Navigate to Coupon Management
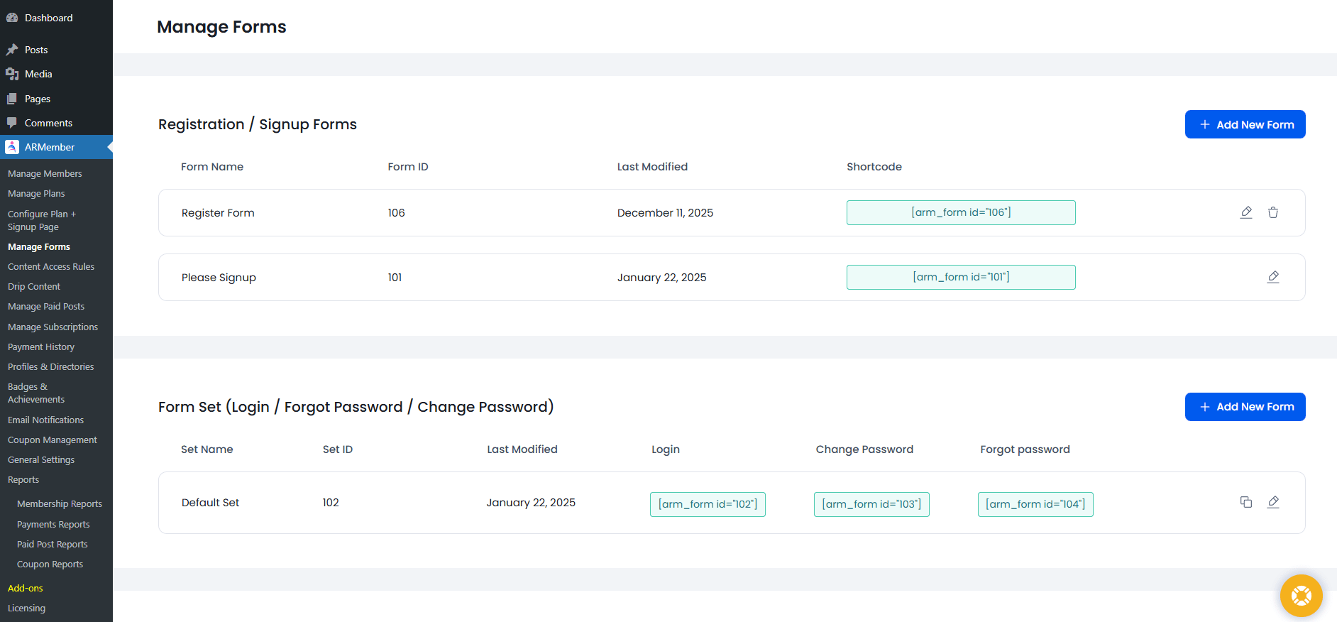 point(53,440)
